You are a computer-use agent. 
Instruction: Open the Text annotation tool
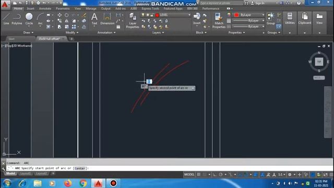point(94,19)
